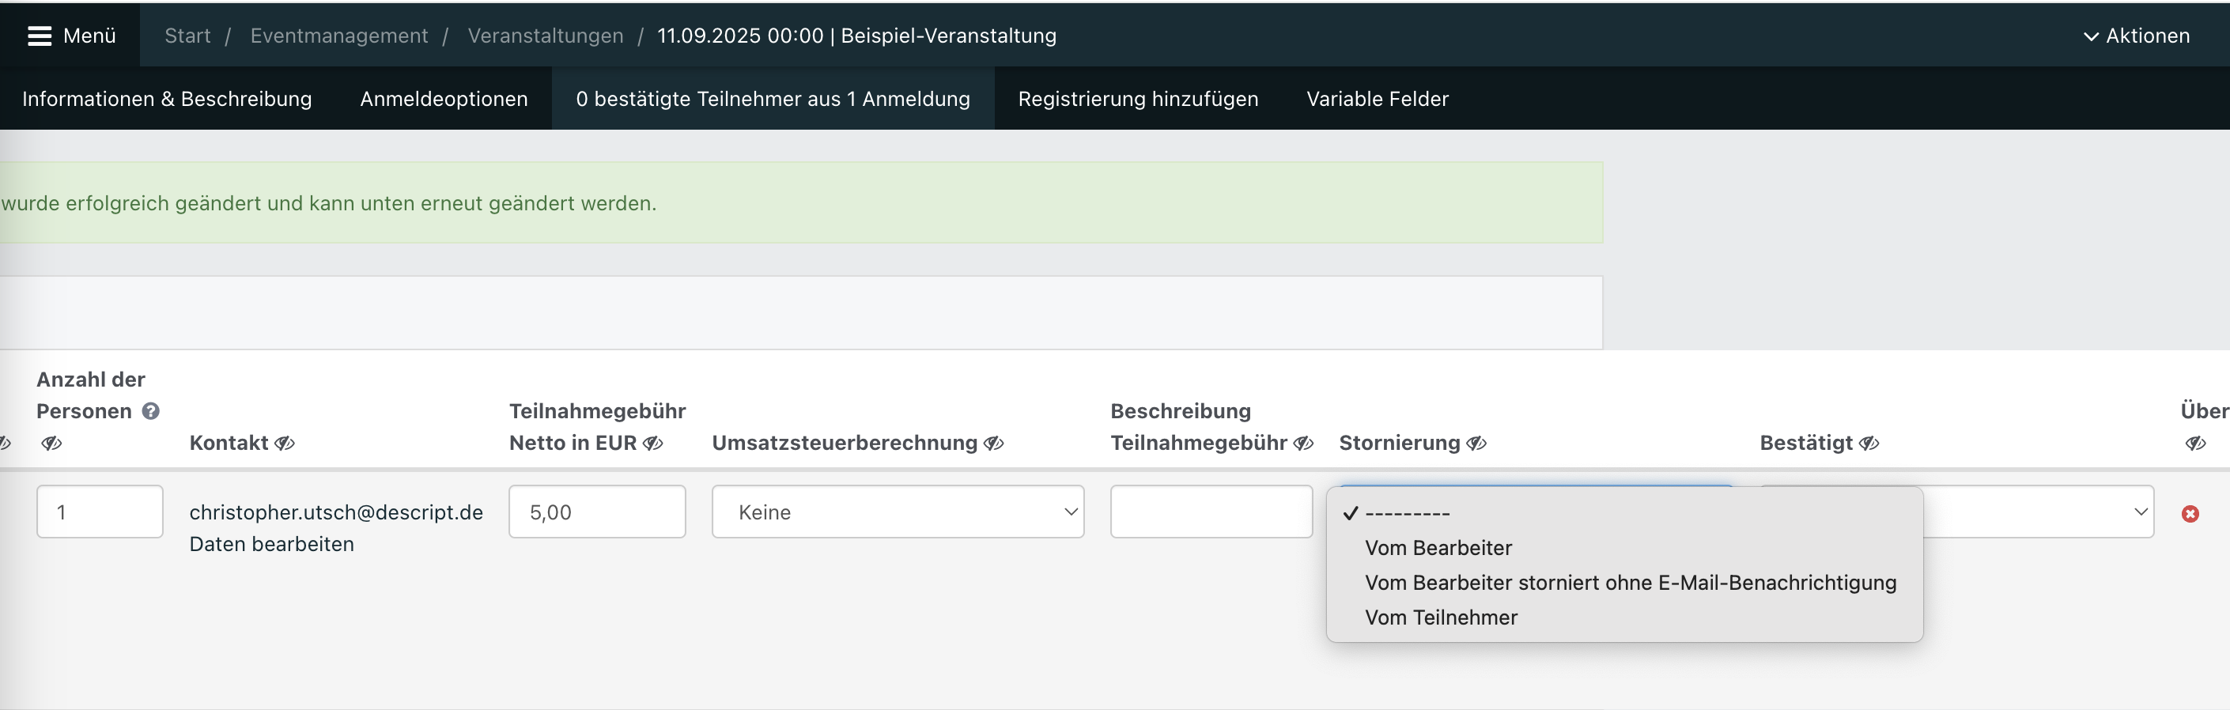Click the Teilnahmegebühr input showing 5,00
Screen dimensions: 2230x710
(x=596, y=512)
